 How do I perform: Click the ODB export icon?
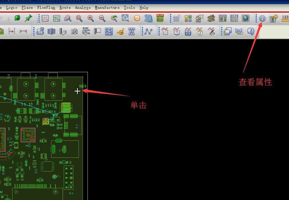(40, 31)
